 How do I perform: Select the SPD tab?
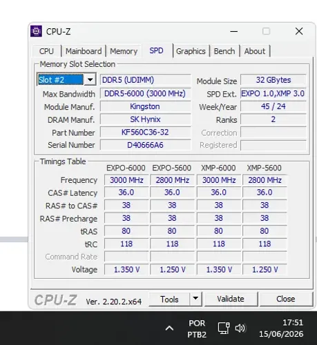156,50
